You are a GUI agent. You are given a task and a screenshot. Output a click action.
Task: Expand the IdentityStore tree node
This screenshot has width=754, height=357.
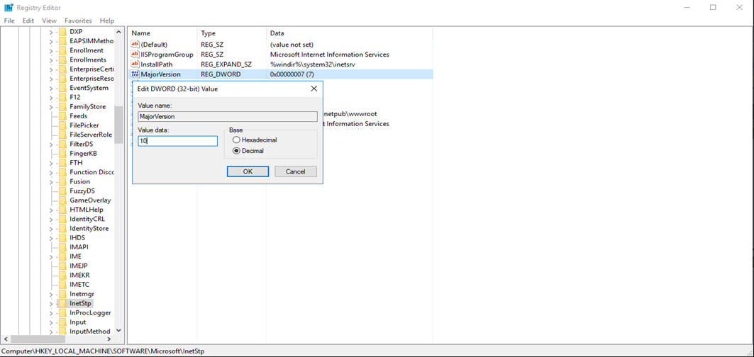[x=51, y=229]
